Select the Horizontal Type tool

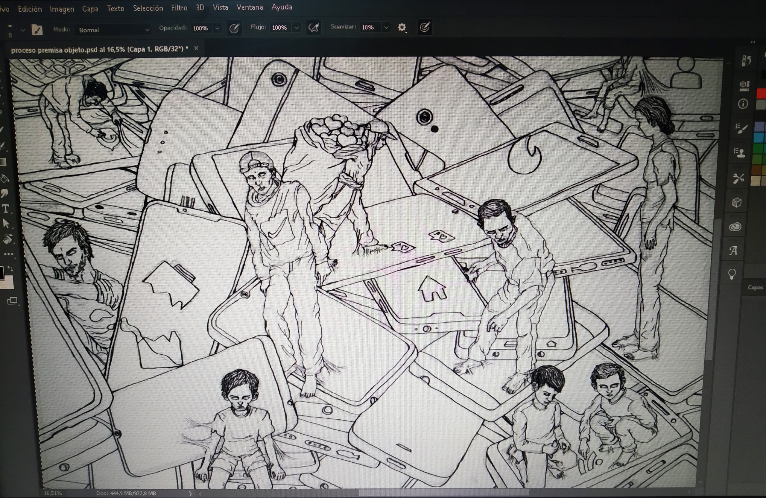[6, 209]
